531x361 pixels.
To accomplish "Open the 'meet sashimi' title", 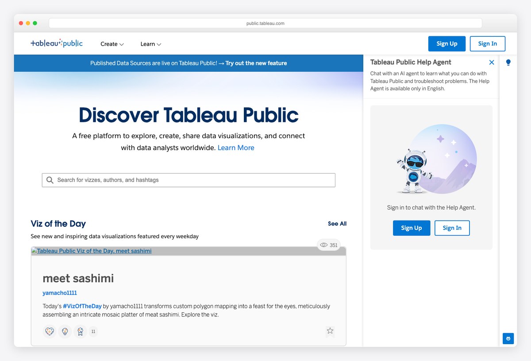I will [x=78, y=278].
